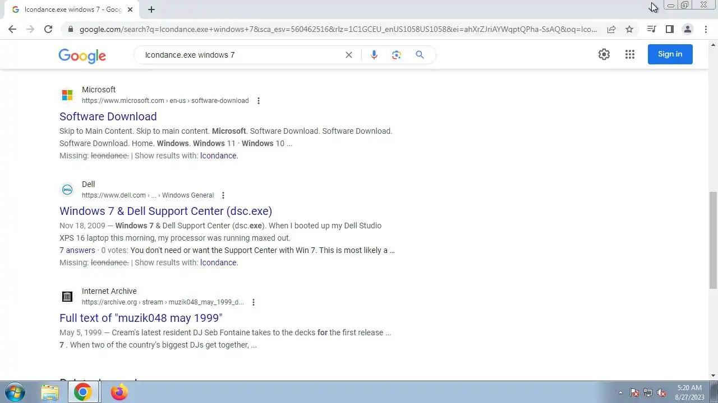Click the dell.com Windows General breadcrumb
Image resolution: width=718 pixels, height=403 pixels.
coord(148,195)
